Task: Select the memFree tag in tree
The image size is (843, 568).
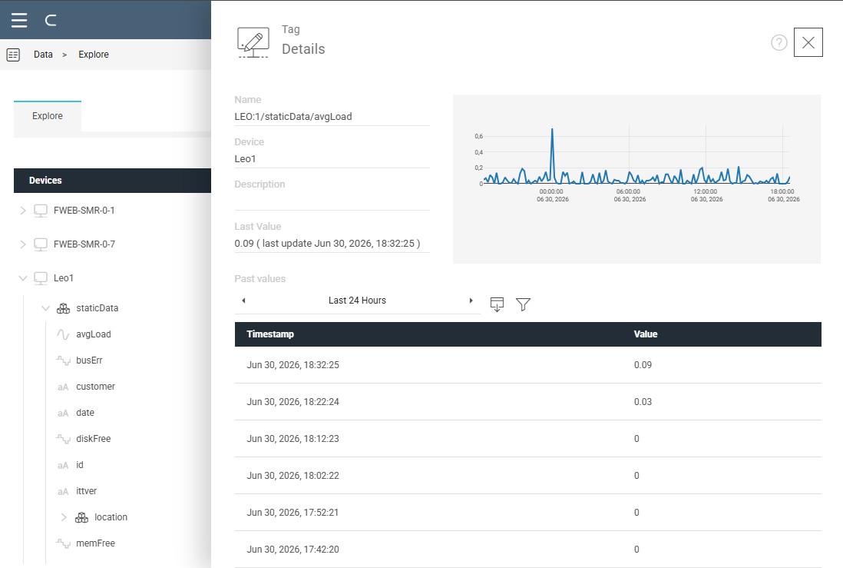Action: (x=96, y=543)
